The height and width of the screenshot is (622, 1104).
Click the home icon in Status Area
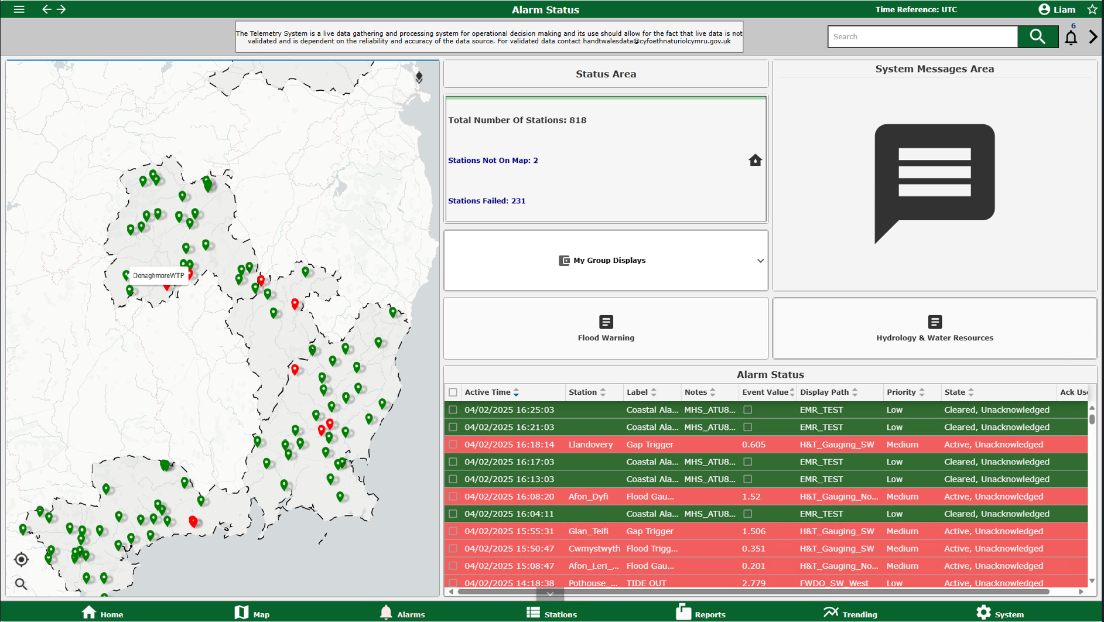point(755,160)
